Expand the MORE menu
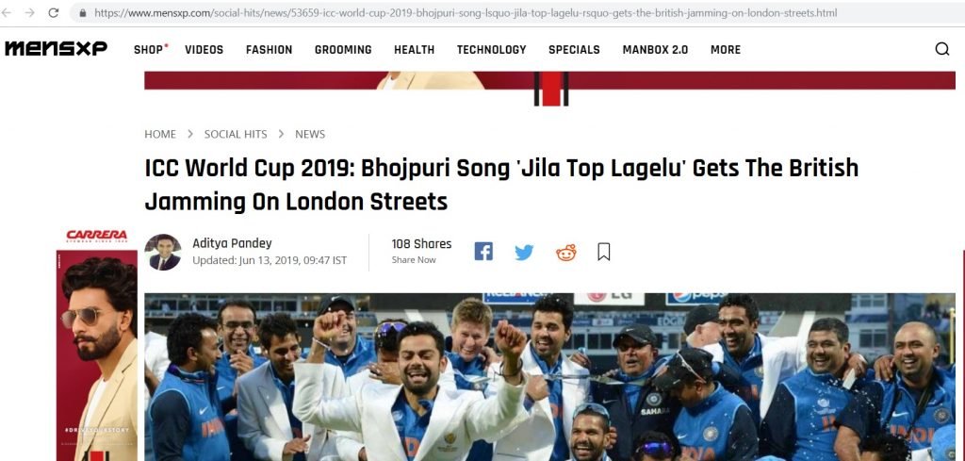This screenshot has height=461, width=965. pyautogui.click(x=726, y=50)
